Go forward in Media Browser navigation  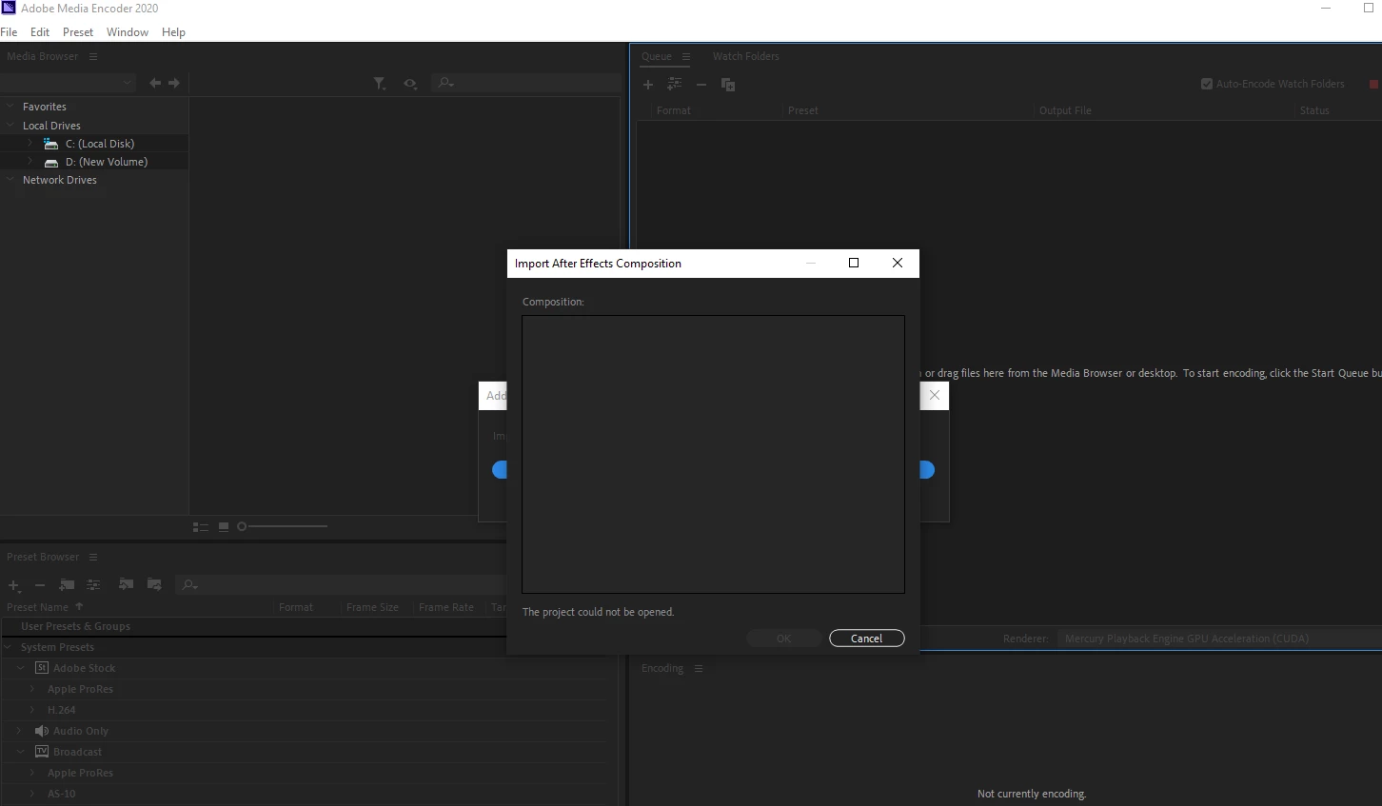coord(174,83)
